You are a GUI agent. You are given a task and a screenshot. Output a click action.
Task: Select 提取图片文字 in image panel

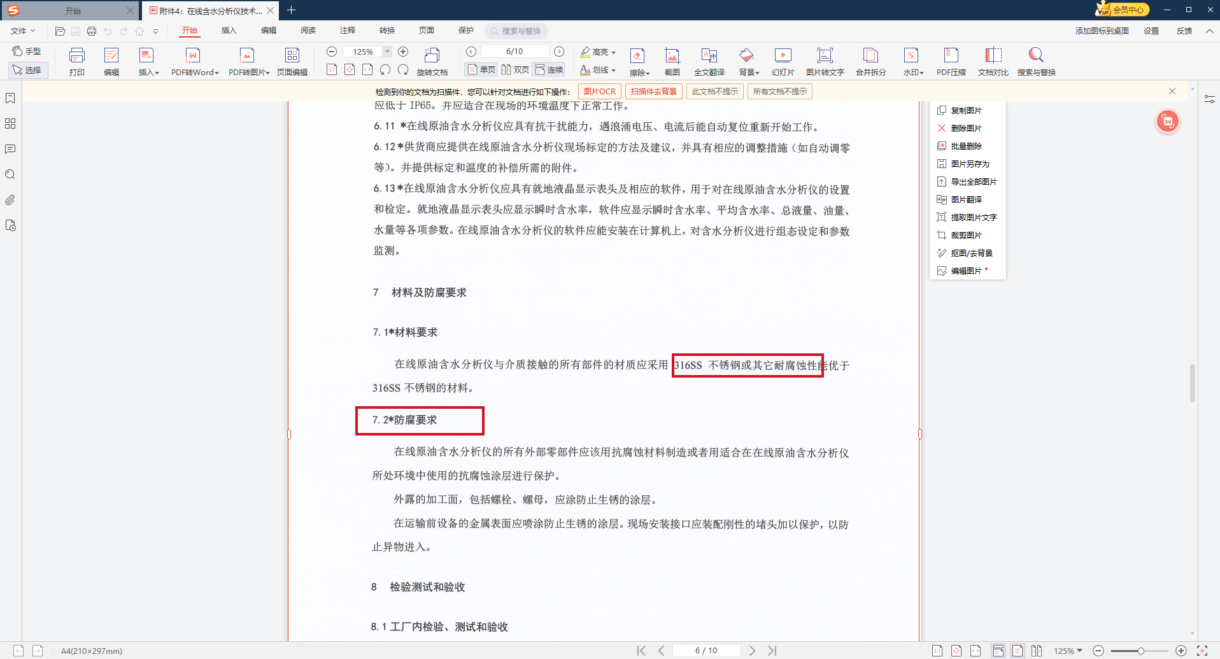point(967,217)
